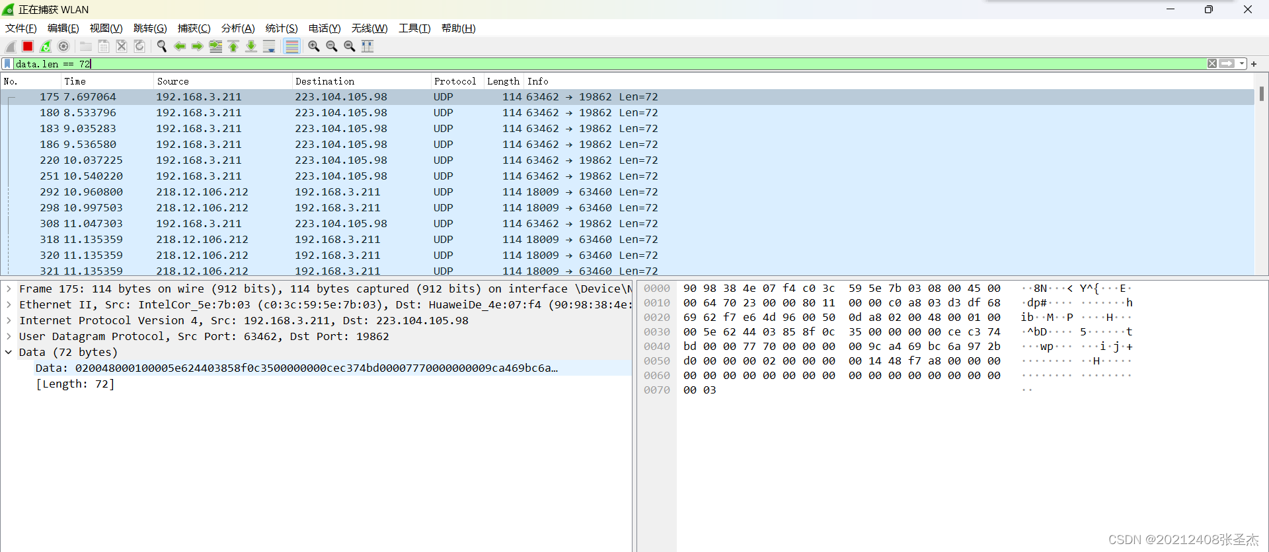
Task: Expand User Datagram Protocol node
Action: point(9,336)
